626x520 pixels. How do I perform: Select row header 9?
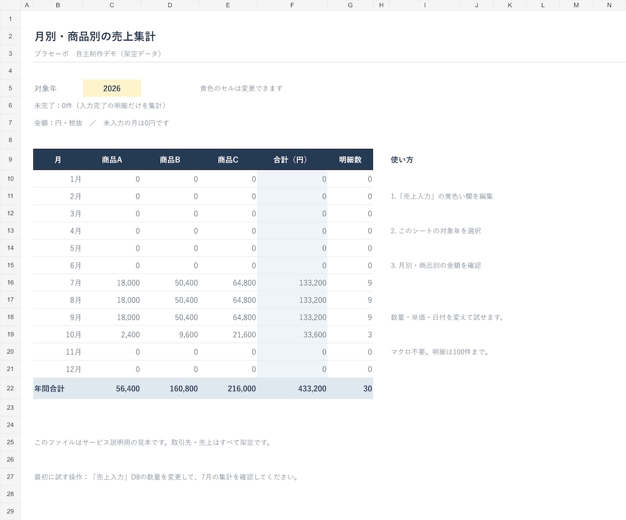[x=10, y=160]
